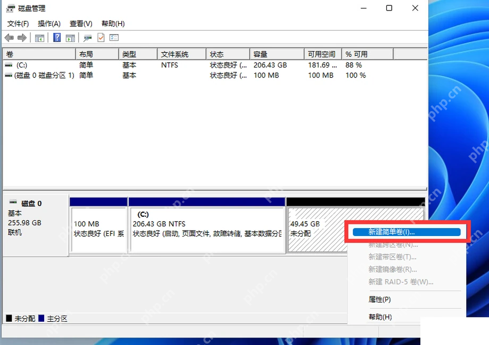This screenshot has height=345, width=489.
Task: Click the 181.69 free space cell
Action: click(x=323, y=65)
